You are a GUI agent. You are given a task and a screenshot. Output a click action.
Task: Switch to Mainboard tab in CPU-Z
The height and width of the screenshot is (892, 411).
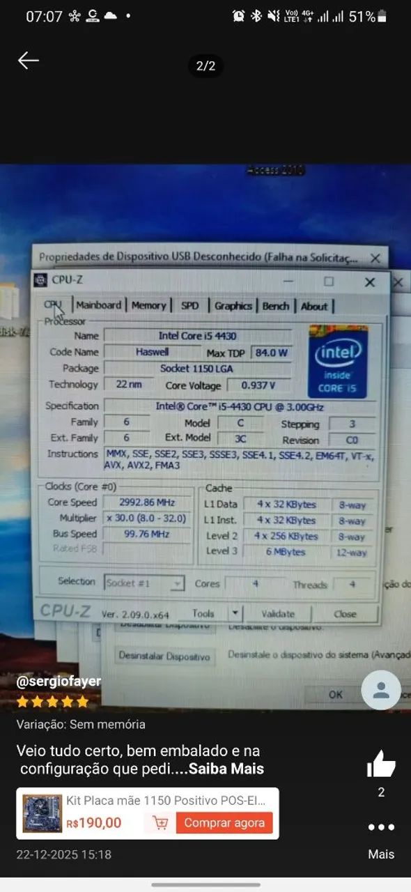(98, 305)
